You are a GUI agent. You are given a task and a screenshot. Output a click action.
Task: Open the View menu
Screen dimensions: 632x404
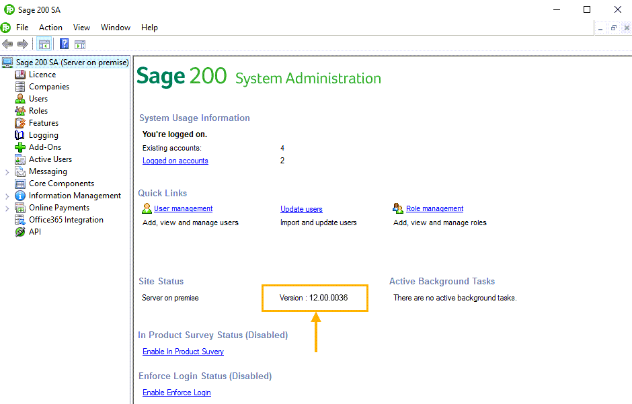pos(81,28)
